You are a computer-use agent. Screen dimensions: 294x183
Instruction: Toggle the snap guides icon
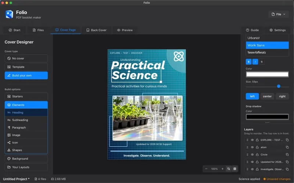point(229,169)
